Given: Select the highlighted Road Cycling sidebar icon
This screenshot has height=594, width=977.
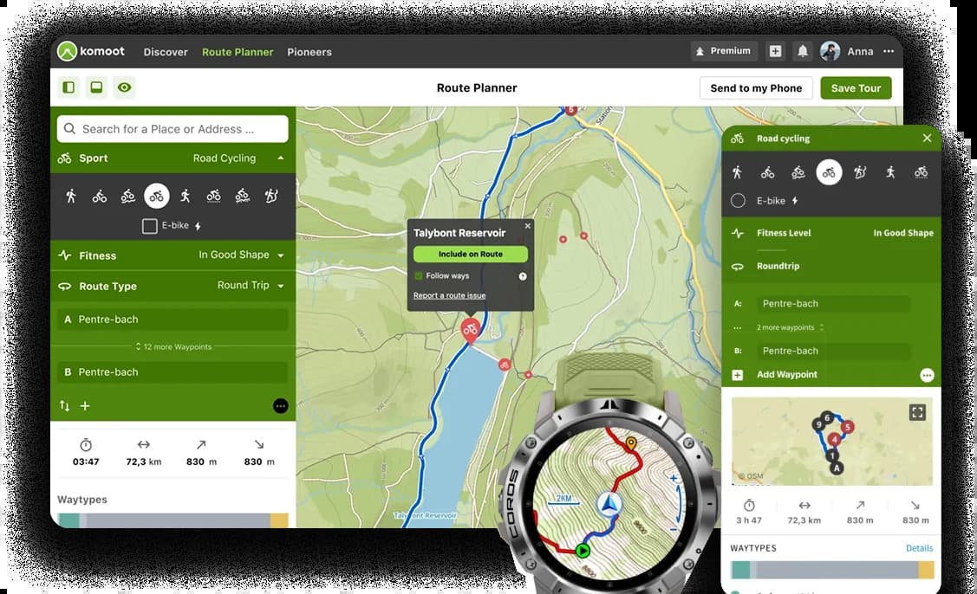Looking at the screenshot, I should [x=156, y=197].
